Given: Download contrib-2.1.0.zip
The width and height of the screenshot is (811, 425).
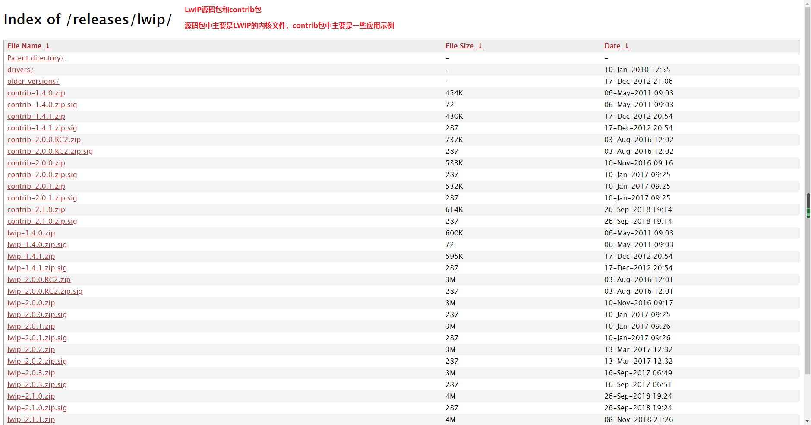Looking at the screenshot, I should [x=36, y=209].
